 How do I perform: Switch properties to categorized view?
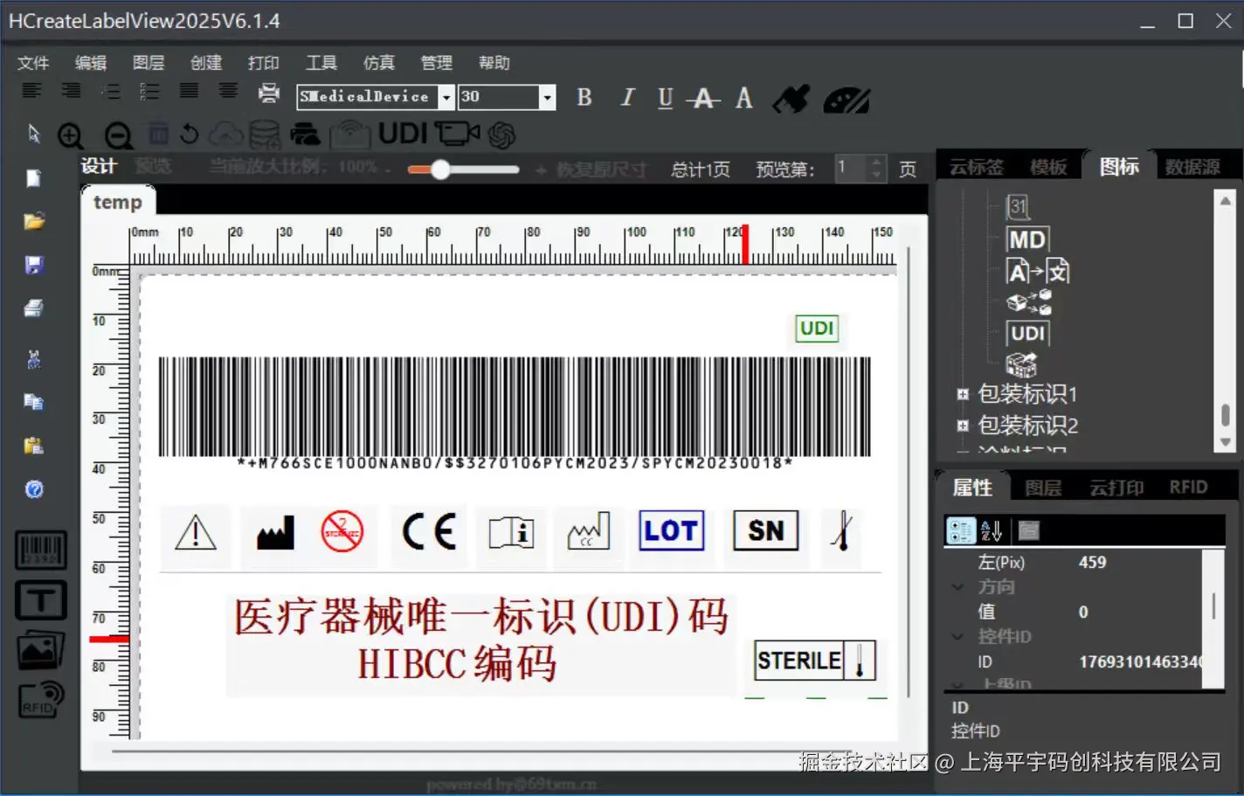961,530
